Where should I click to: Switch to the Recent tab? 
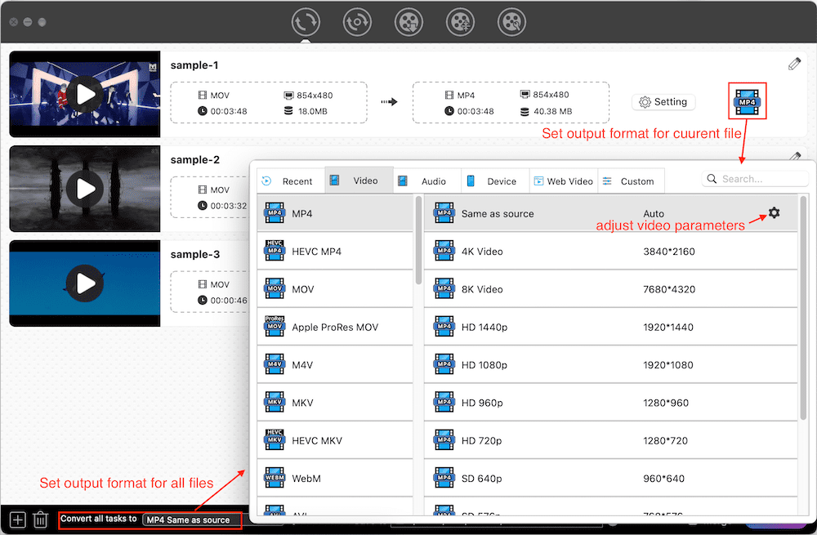(291, 181)
